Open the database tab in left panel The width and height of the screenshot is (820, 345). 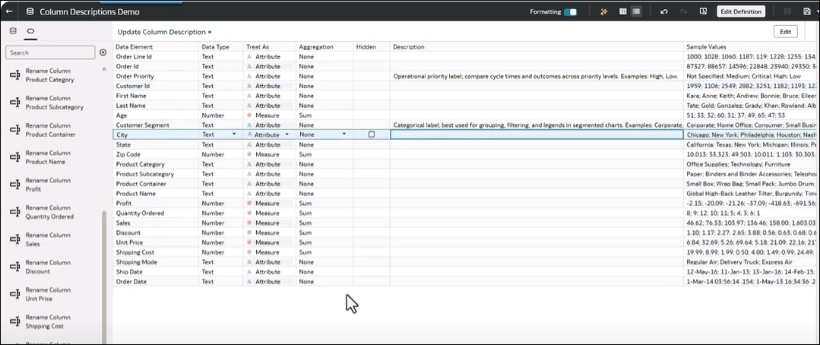tap(13, 31)
